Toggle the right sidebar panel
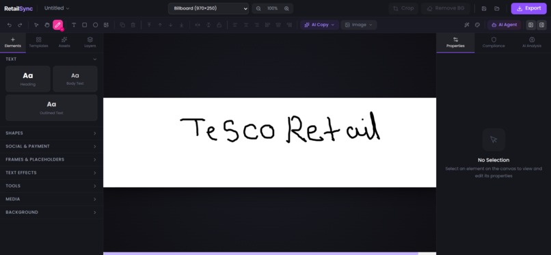This screenshot has width=551, height=255. (541, 25)
